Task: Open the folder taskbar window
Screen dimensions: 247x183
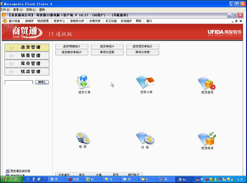Action: 147,180
